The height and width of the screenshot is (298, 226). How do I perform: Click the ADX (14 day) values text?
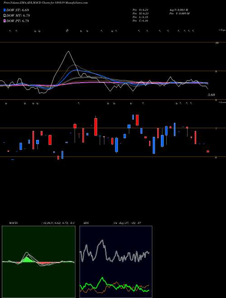click(x=127, y=223)
